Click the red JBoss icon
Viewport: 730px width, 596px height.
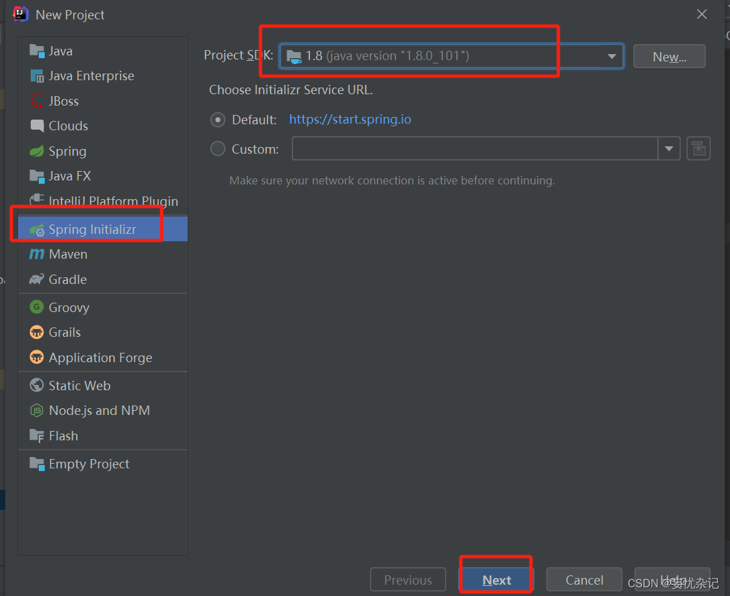tap(37, 101)
